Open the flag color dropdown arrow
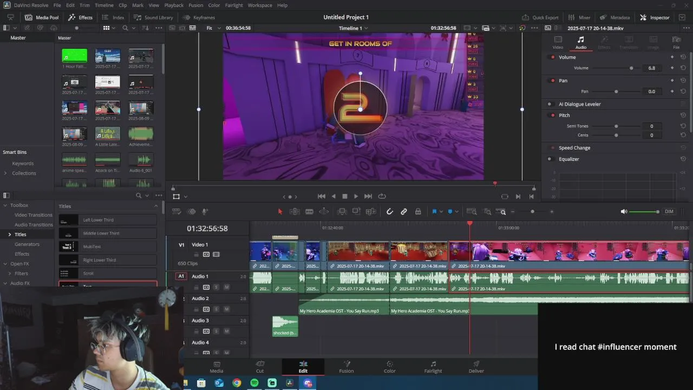The height and width of the screenshot is (390, 693). pos(441,212)
